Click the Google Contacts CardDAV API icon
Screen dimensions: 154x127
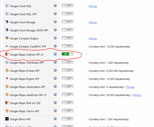(x=7, y=46)
